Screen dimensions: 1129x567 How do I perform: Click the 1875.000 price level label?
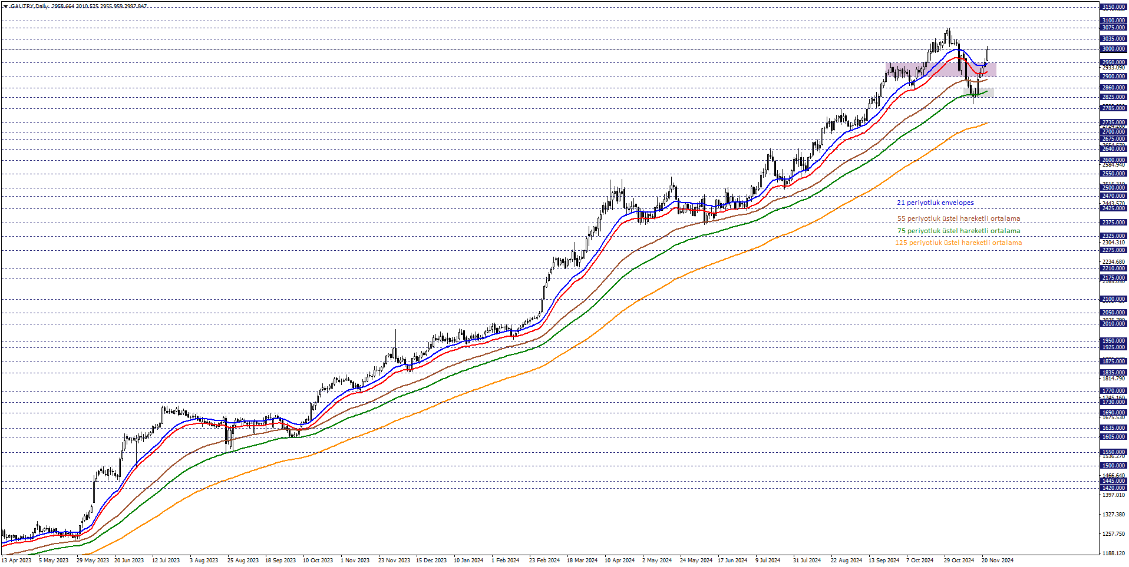[1113, 362]
